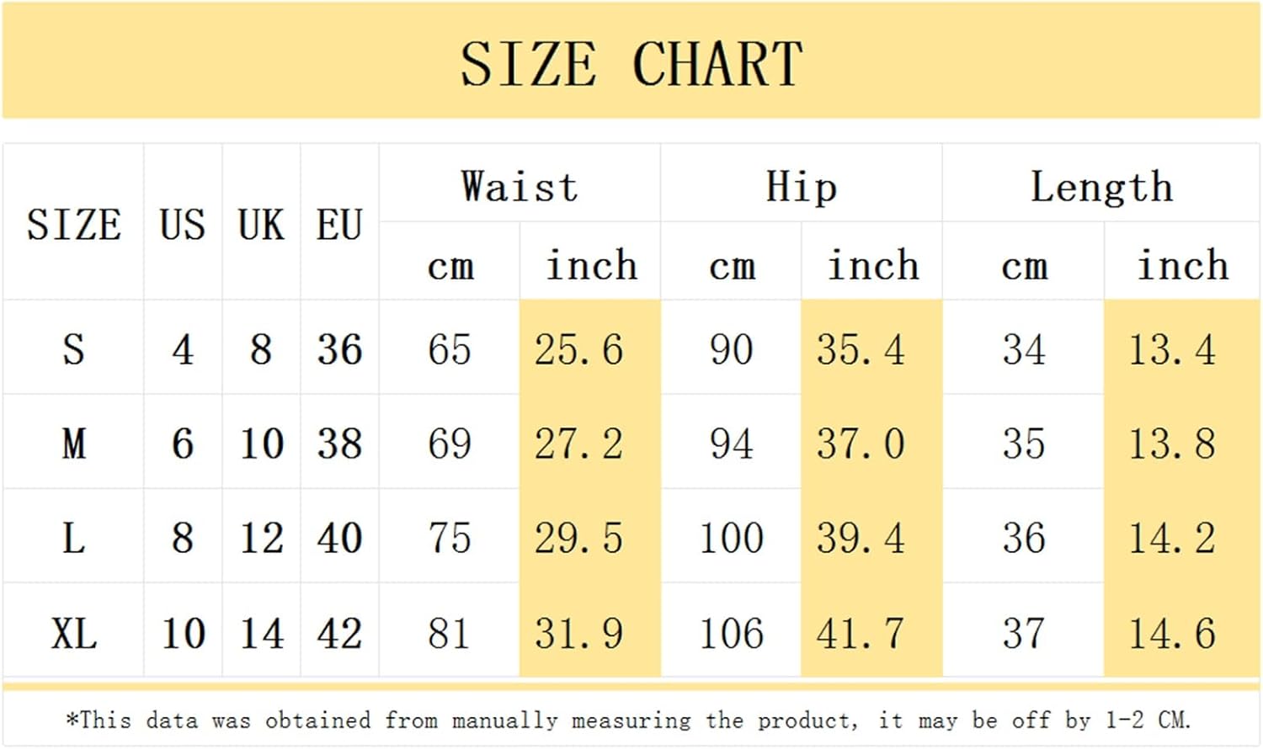
Task: Select hip cm value 106
Action: pyautogui.click(x=731, y=633)
